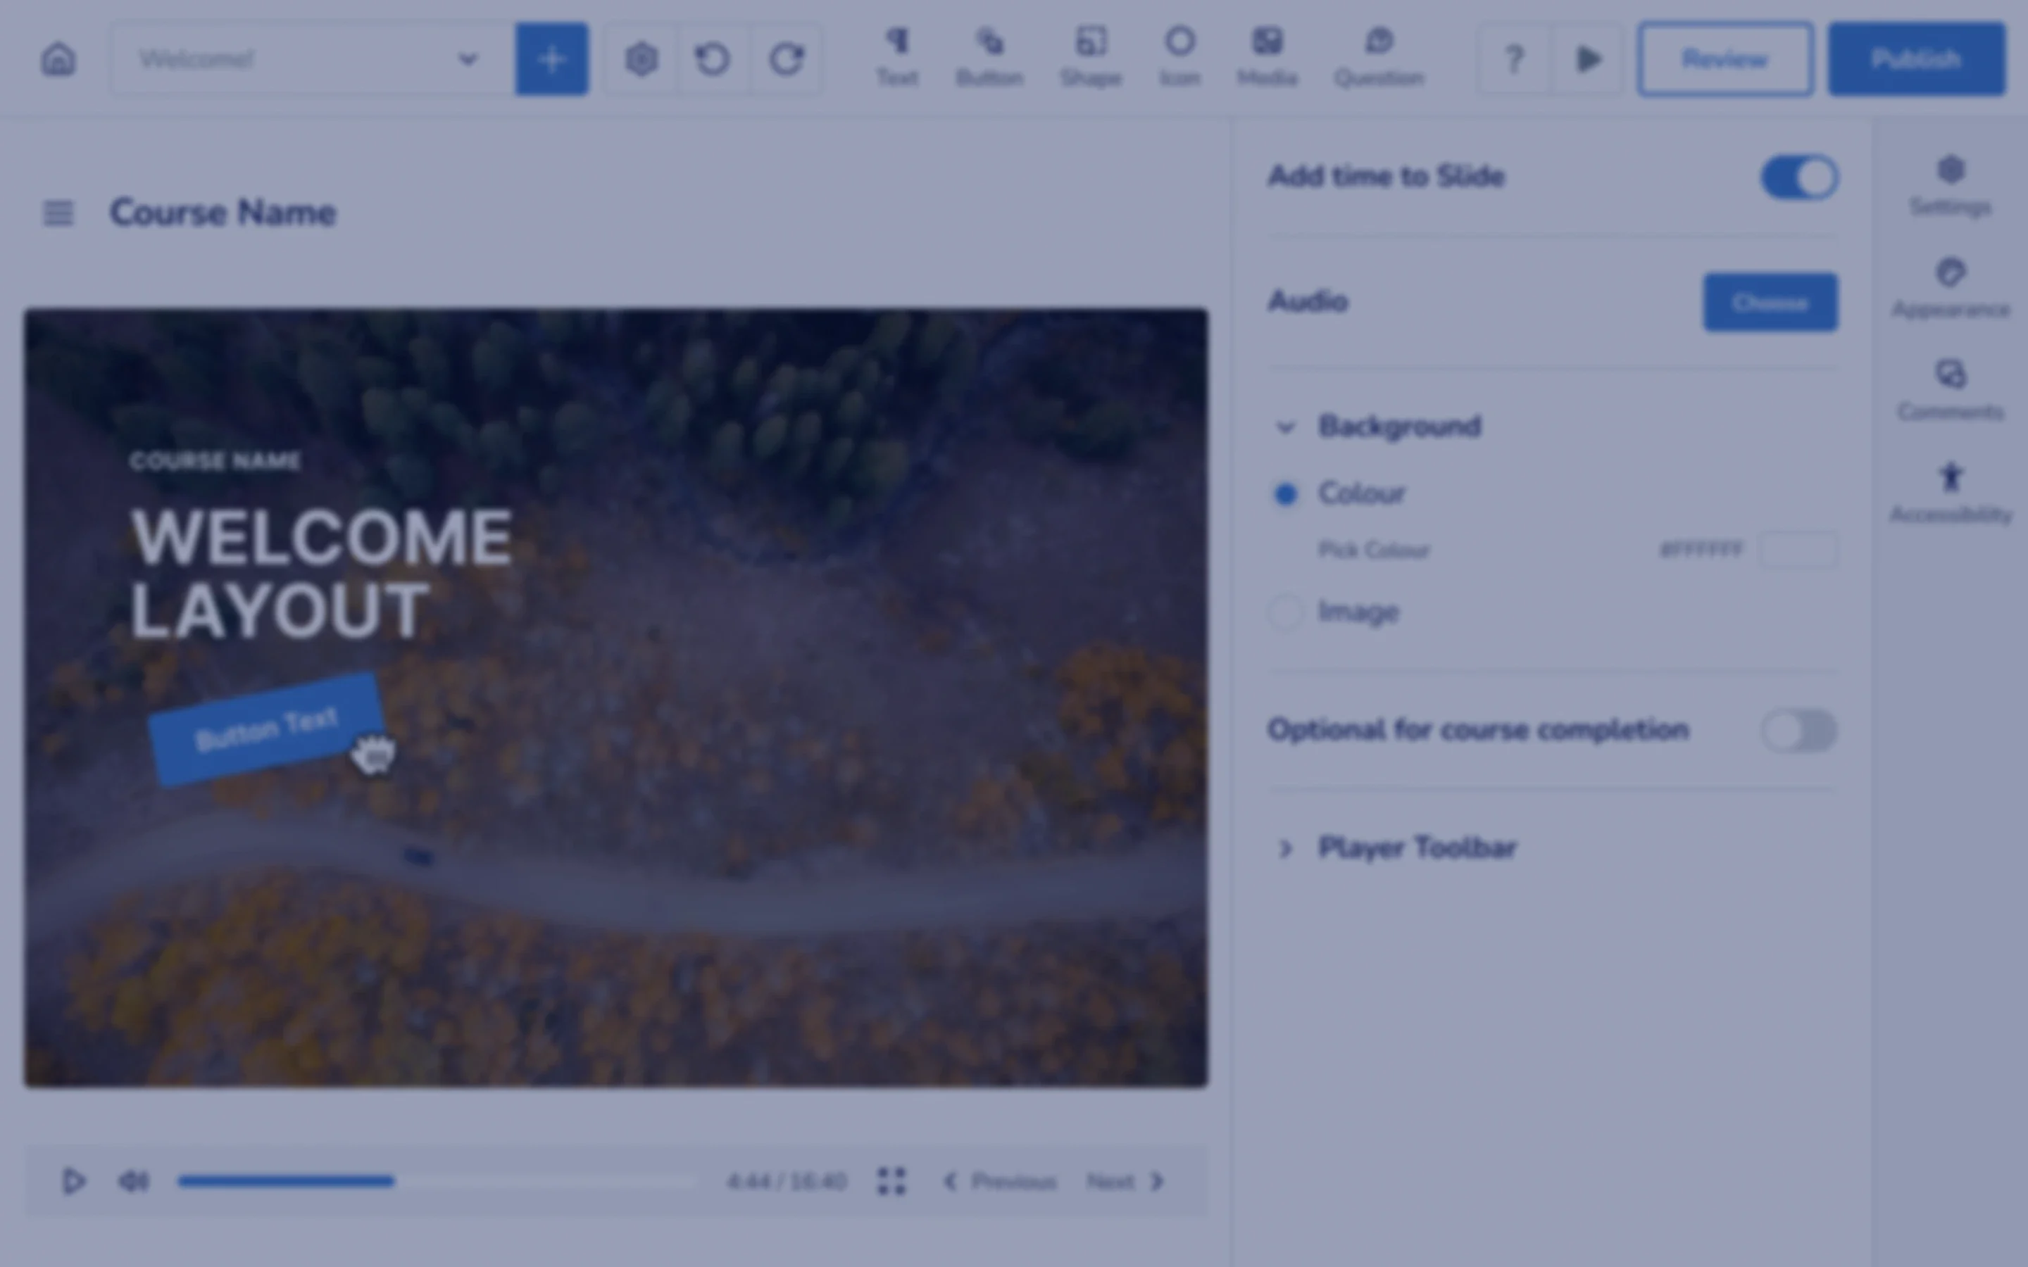Select the Text insert tool
This screenshot has width=2028, height=1267.
pos(899,57)
